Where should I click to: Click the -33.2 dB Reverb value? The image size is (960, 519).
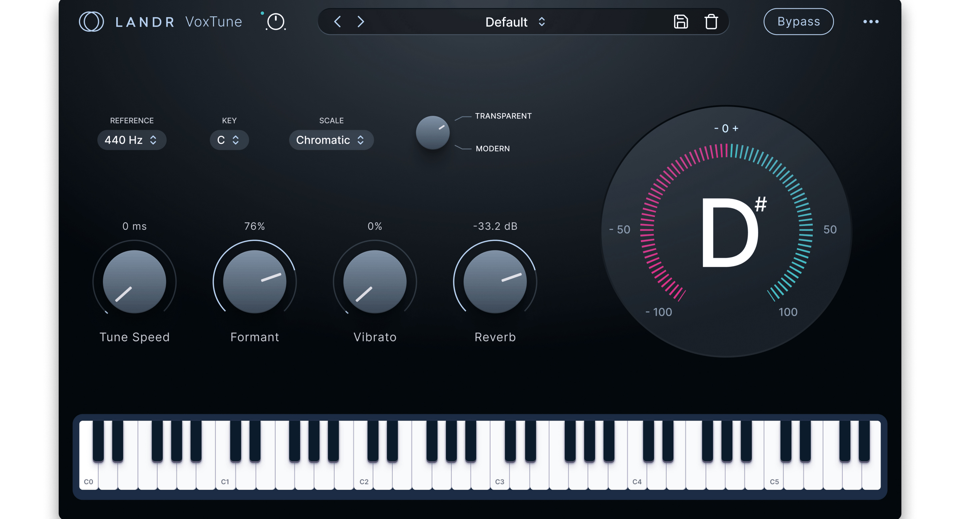(495, 226)
